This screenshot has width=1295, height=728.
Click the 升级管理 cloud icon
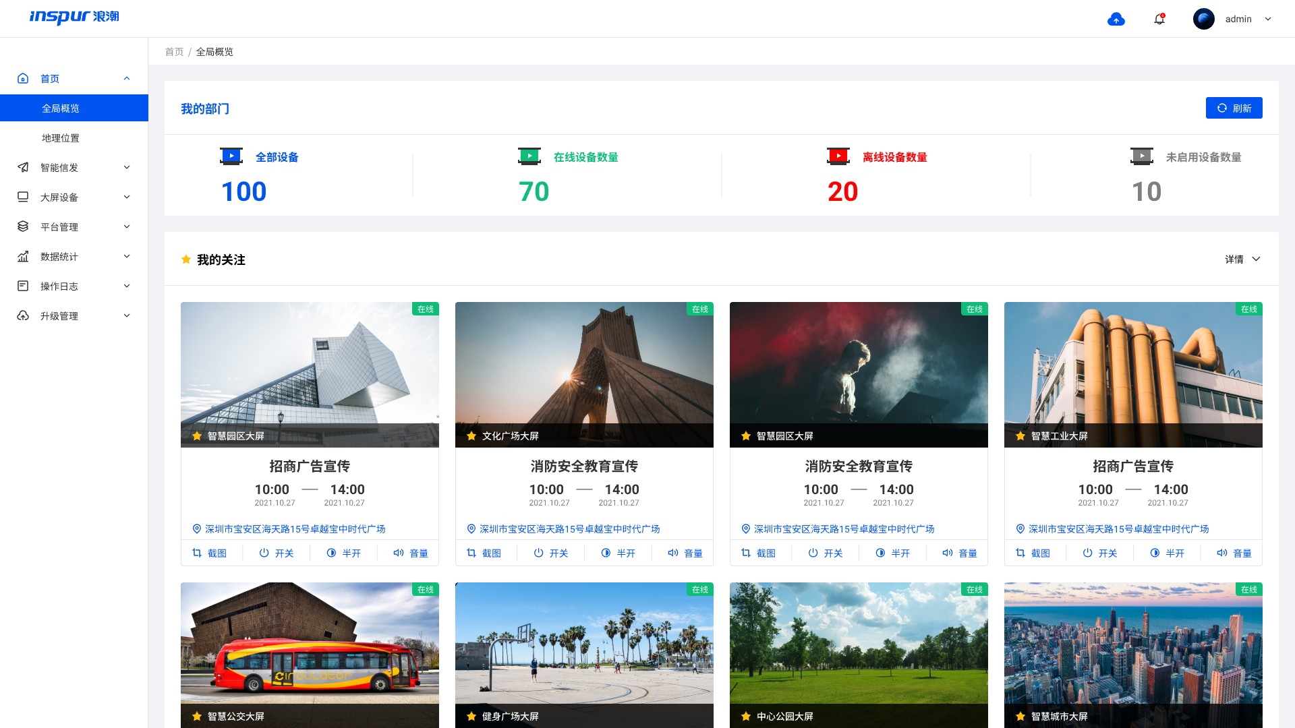(x=23, y=315)
